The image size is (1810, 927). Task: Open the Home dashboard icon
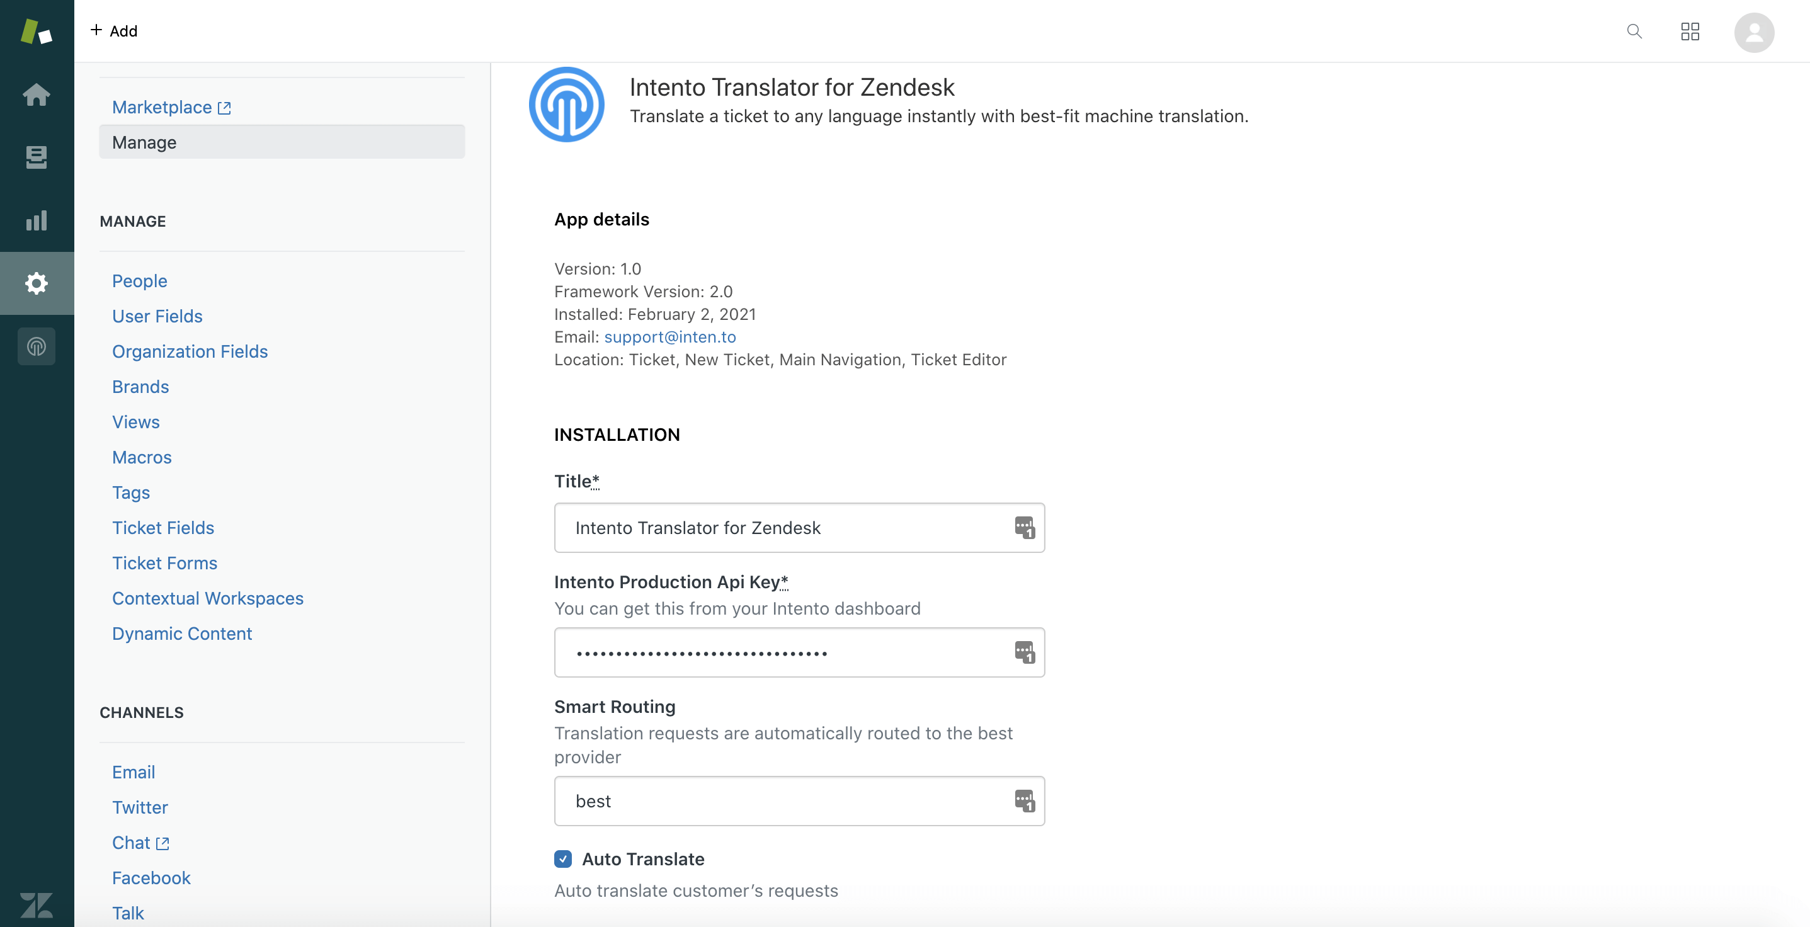point(37,94)
